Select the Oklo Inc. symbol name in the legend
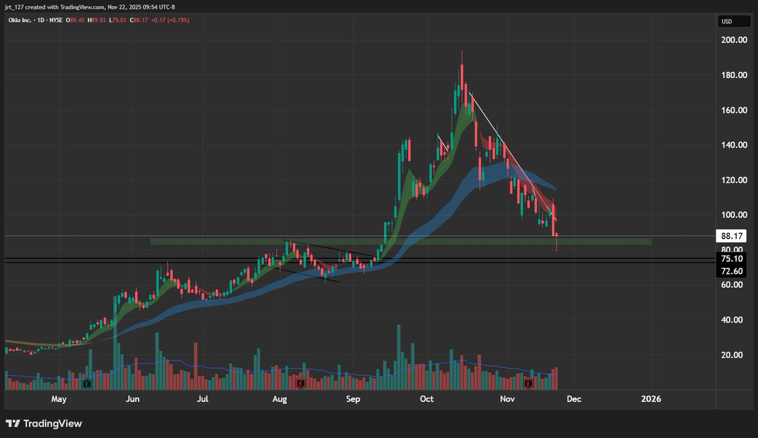The image size is (758, 438). 19,20
